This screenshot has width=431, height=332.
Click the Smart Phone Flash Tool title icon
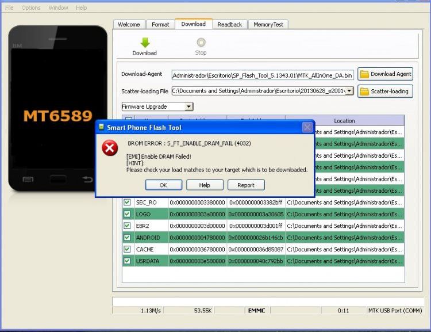(101, 127)
